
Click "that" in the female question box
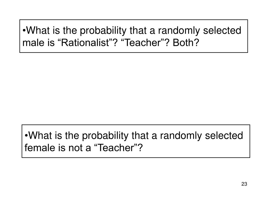(140, 135)
